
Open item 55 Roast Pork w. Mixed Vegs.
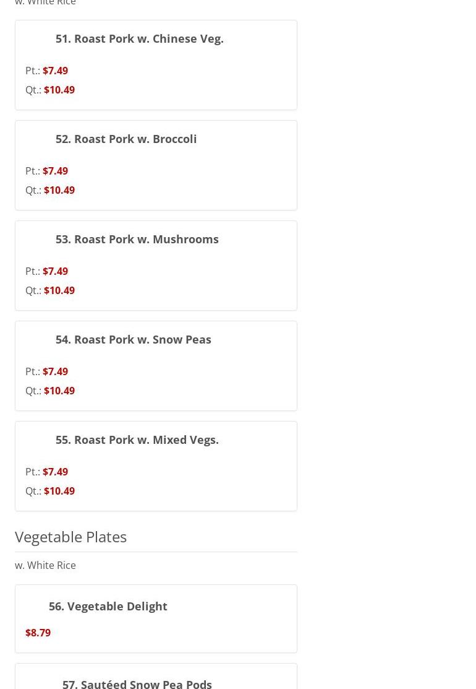[x=137, y=440]
